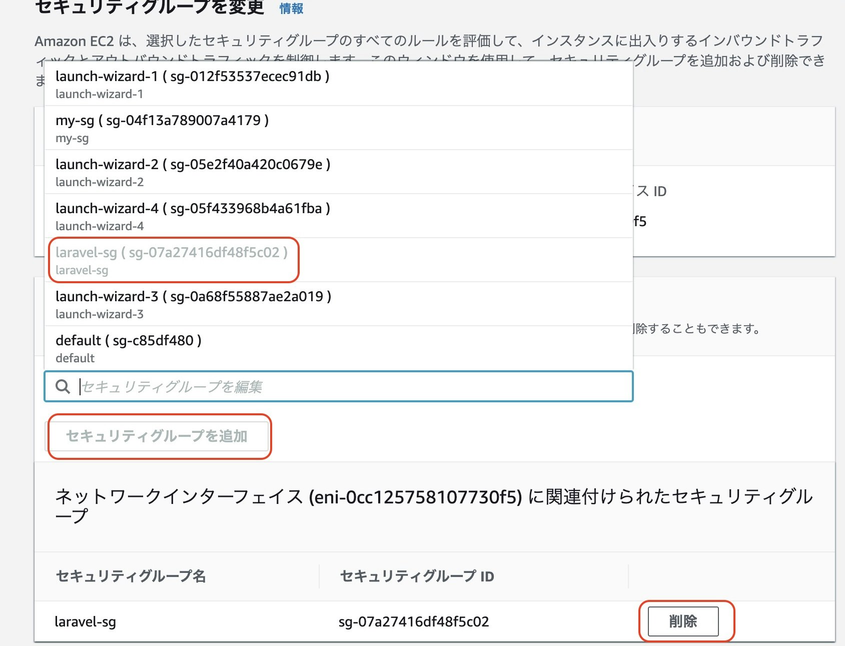The height and width of the screenshot is (646, 845).
Task: Click the grayed-out laravel-sg entry
Action: point(172,260)
